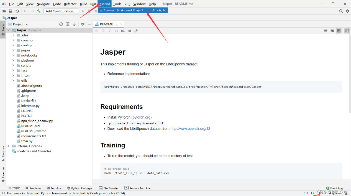
Task: Select train.py in project tree
Action: pos(27,141)
